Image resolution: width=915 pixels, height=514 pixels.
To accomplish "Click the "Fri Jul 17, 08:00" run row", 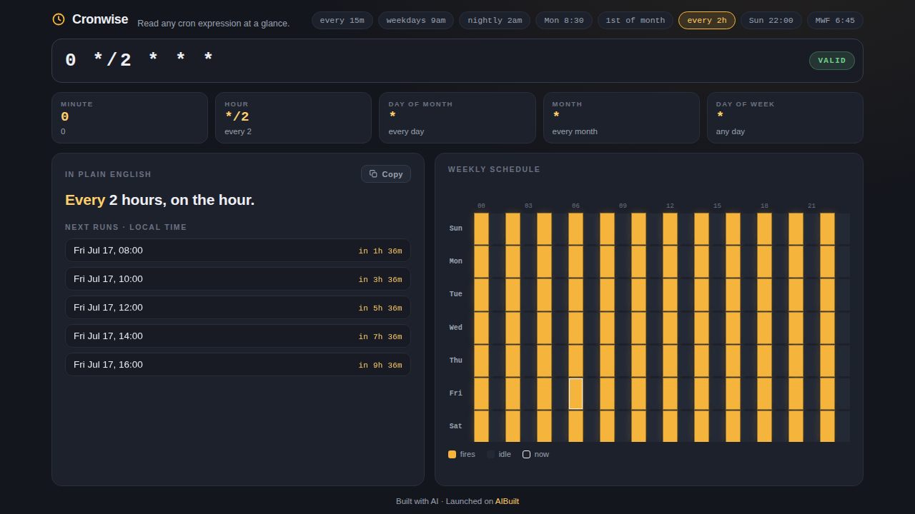I will pos(238,251).
